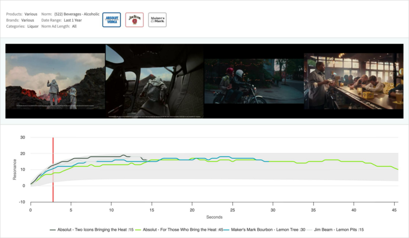Expand the Categories filter showing Liquor
This screenshot has height=238, width=409.
pos(33,26)
